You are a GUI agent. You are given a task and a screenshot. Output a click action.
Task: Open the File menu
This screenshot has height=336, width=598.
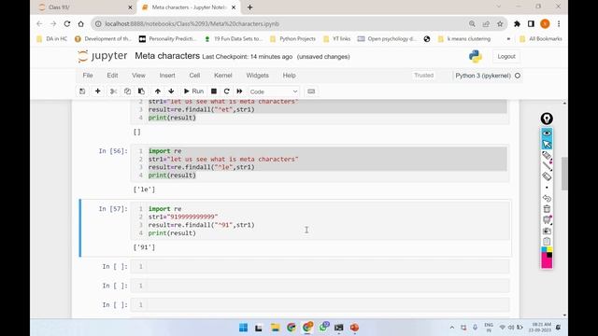88,76
